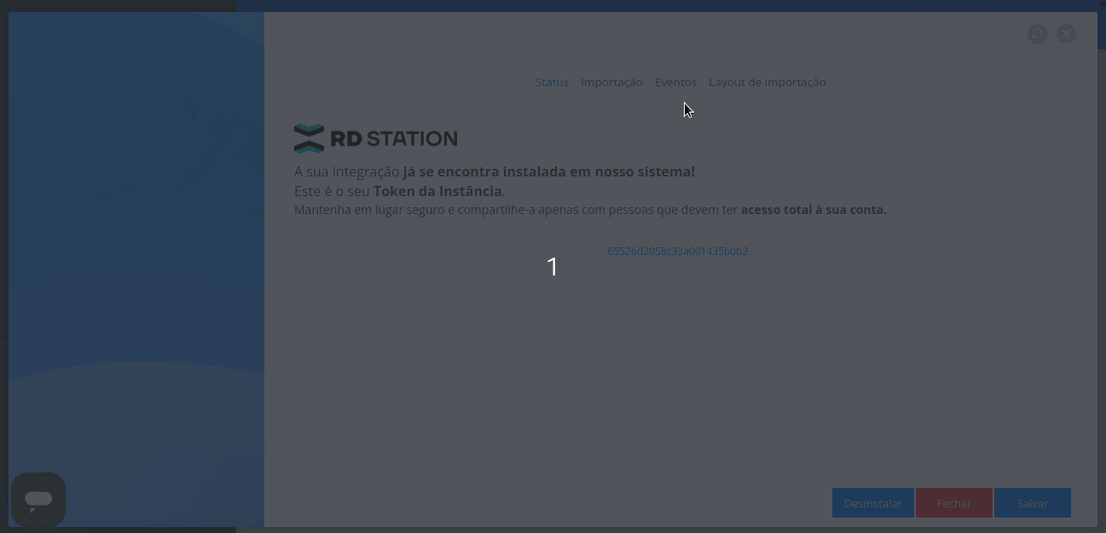Viewport: 1106px width, 533px height.
Task: Click the step "1" tutorial marker
Action: pyautogui.click(x=553, y=266)
